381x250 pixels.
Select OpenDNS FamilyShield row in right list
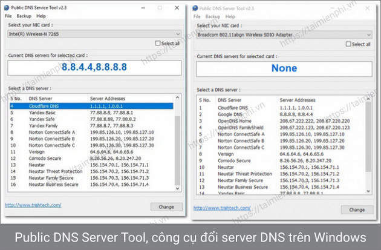(x=281, y=128)
